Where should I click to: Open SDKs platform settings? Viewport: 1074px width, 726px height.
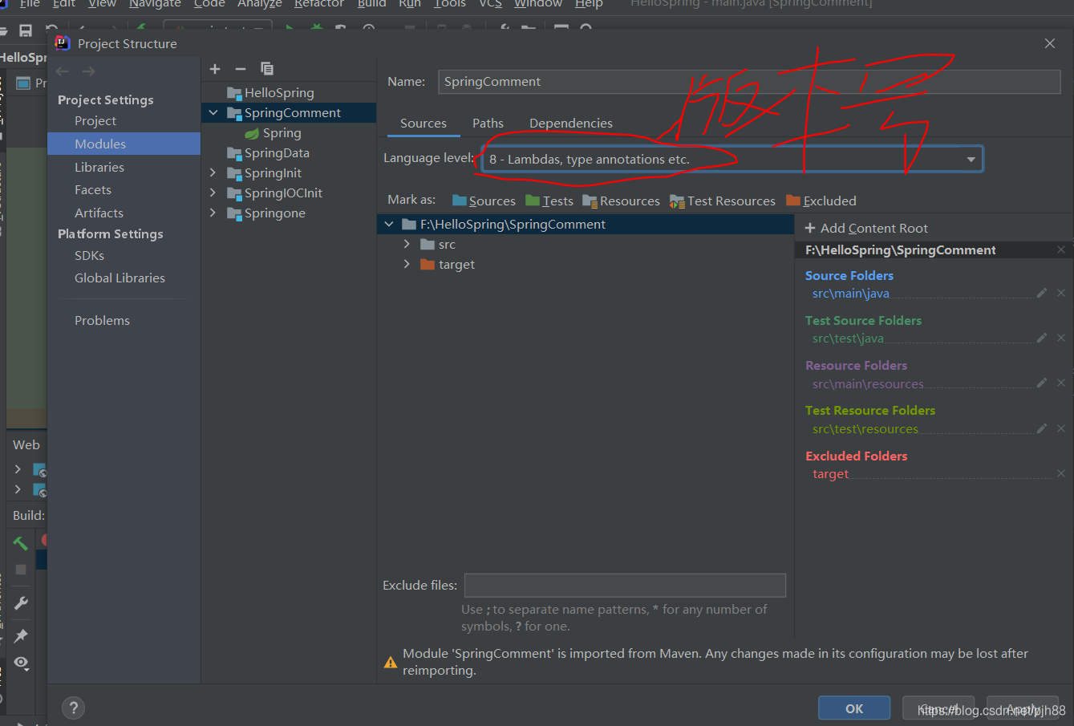(x=89, y=256)
